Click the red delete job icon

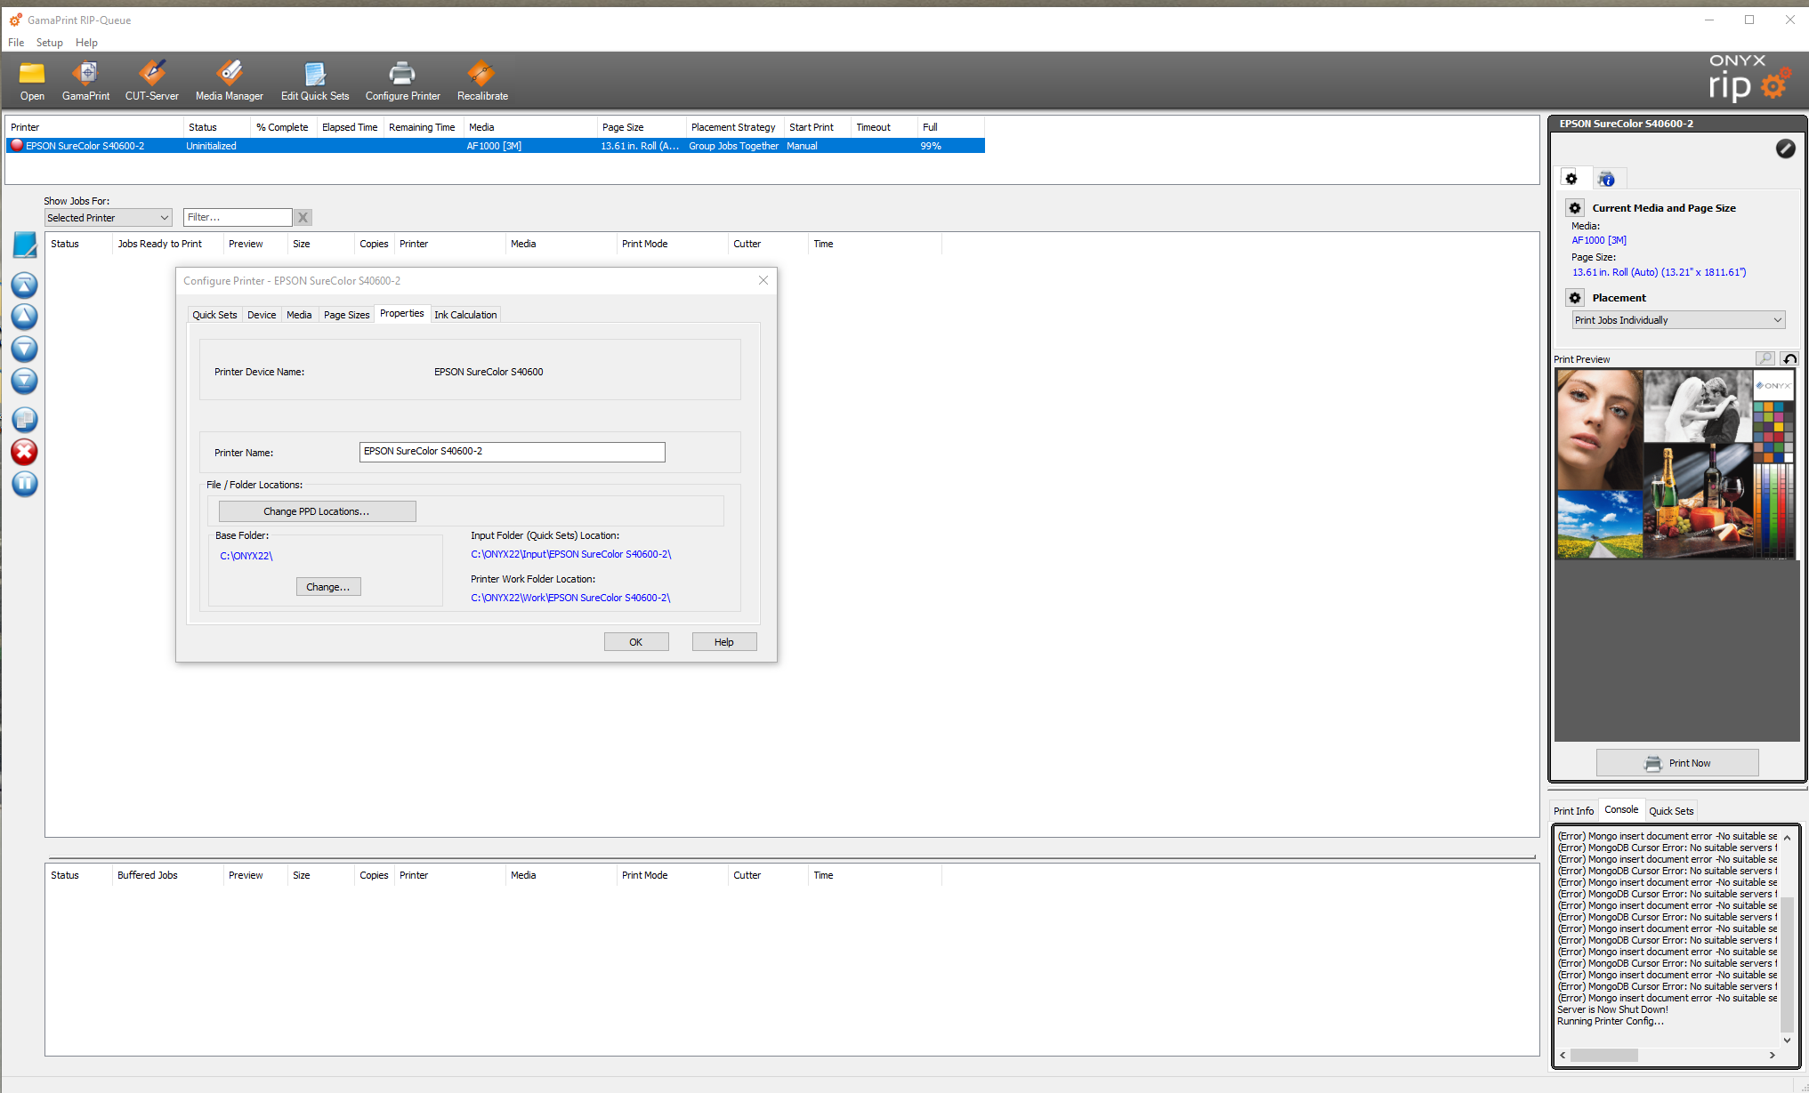coord(24,452)
